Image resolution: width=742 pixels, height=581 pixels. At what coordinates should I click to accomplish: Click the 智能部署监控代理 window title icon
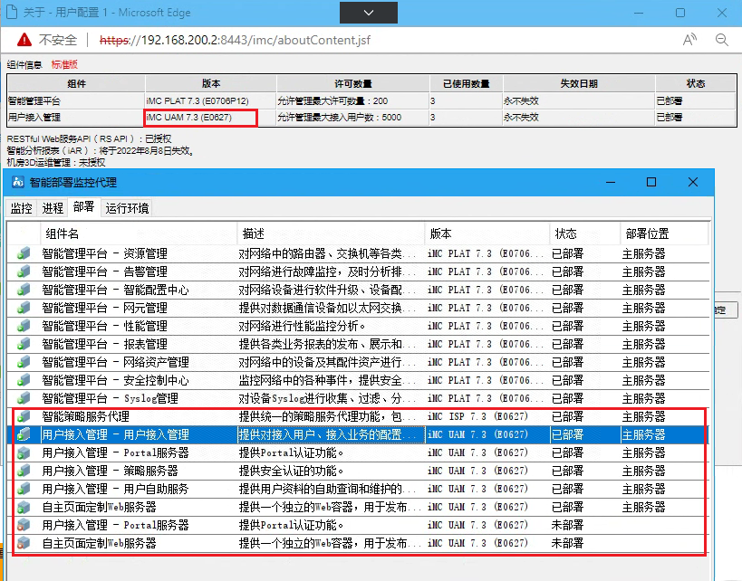click(18, 182)
